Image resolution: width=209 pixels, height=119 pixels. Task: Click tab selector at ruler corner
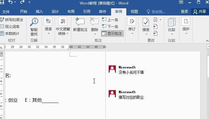(1, 47)
